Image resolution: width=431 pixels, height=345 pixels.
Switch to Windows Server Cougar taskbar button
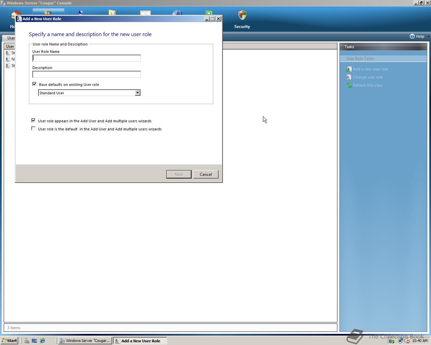pos(85,341)
